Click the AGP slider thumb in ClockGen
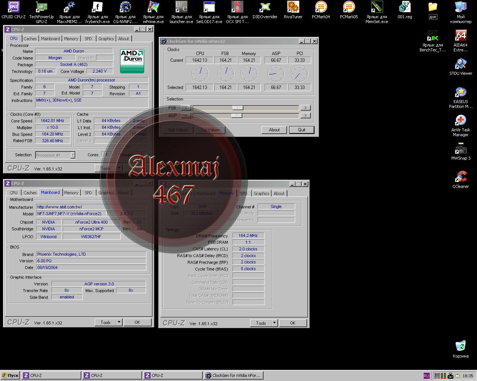The width and height of the screenshot is (477, 381). [x=236, y=115]
